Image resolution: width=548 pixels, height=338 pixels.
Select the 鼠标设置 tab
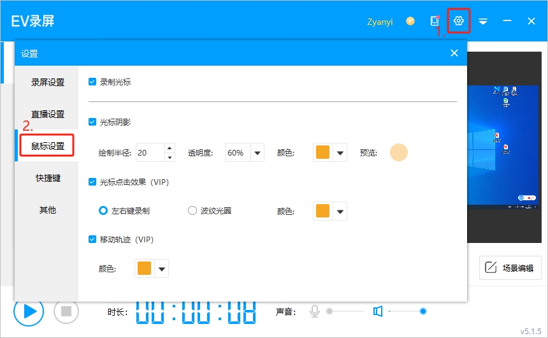(48, 146)
